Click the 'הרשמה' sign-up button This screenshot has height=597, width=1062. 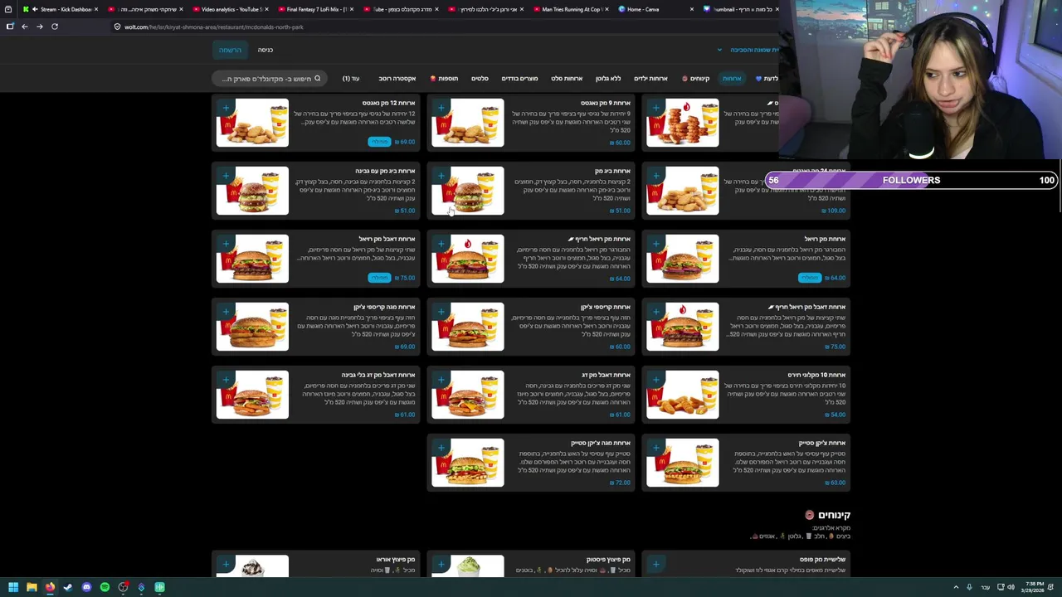[x=230, y=50]
